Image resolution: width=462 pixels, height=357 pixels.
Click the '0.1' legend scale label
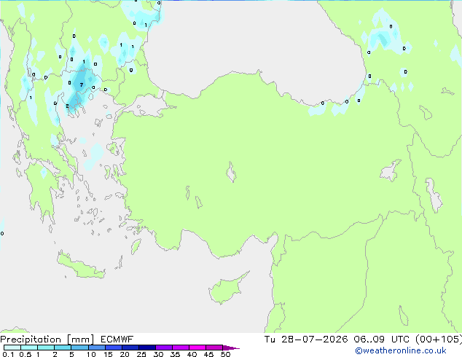click(x=8, y=354)
